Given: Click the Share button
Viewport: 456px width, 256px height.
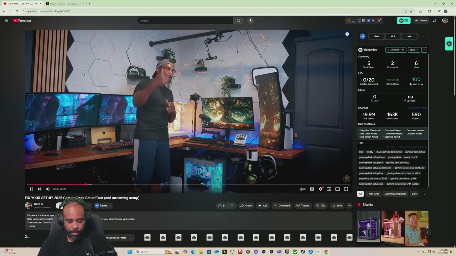Looking at the screenshot, I should [246, 206].
